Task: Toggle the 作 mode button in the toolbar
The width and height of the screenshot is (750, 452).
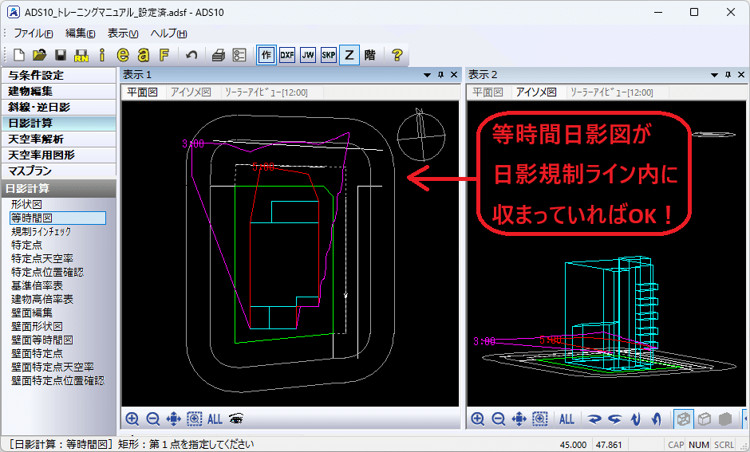Action: click(266, 55)
